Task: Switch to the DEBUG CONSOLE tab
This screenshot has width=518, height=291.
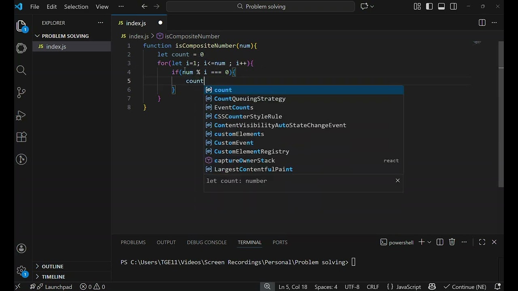Action: 207,242
